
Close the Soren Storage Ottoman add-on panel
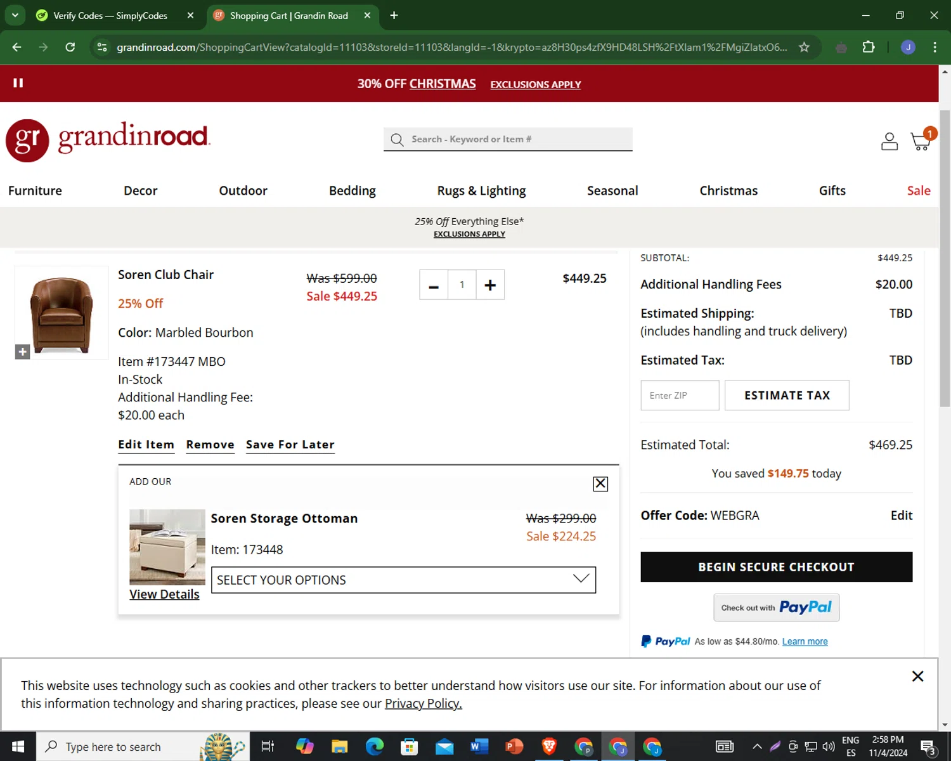tap(600, 484)
